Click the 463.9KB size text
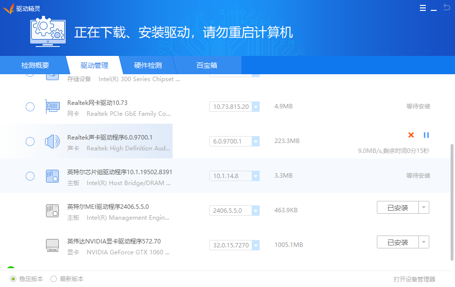Viewport: 455px width, 287px height. [286, 210]
